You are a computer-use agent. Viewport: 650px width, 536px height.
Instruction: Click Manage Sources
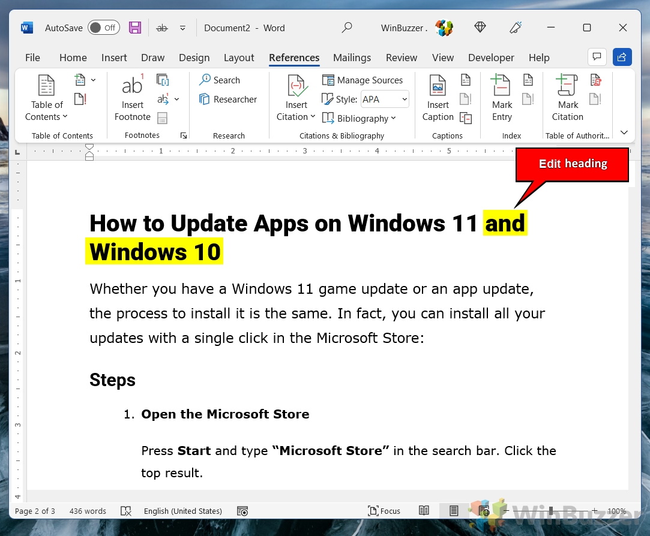363,80
